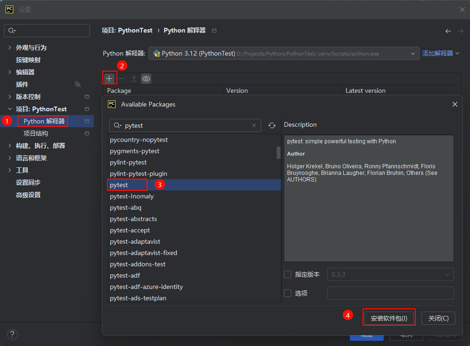Click the project-level icon beside 版本控制

(x=87, y=97)
